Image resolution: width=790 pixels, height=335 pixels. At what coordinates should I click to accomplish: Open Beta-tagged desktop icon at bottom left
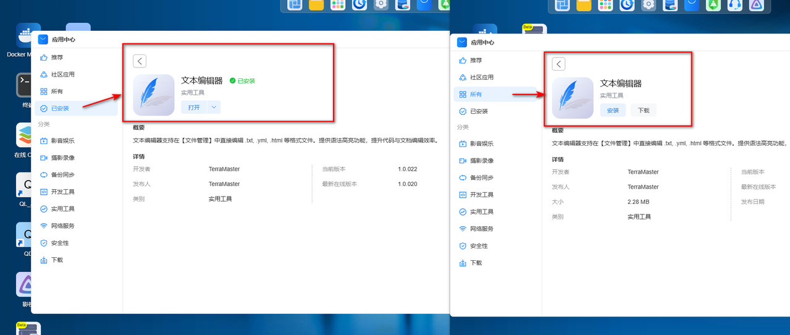28,328
